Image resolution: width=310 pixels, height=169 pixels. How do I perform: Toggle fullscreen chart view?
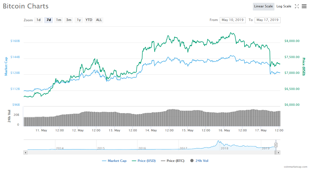[297, 6]
